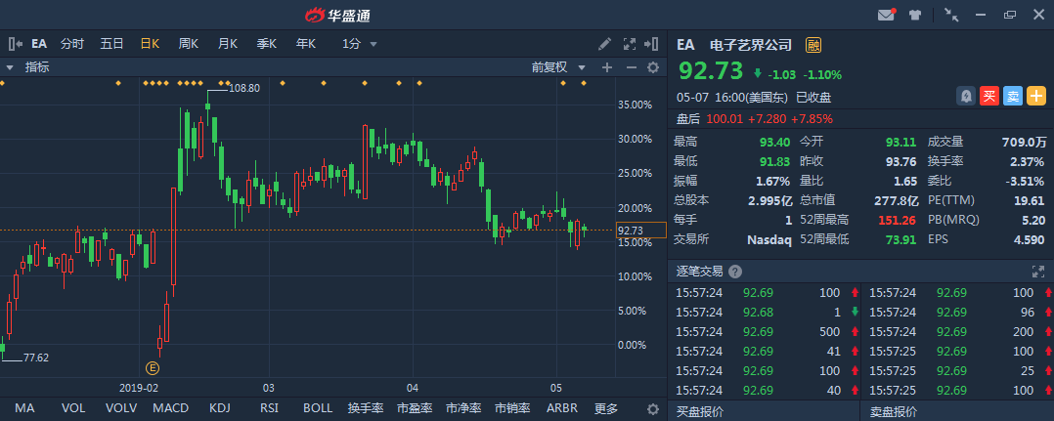
Task: Collapse the 指标 indicator panel arrow
Action: coord(9,67)
